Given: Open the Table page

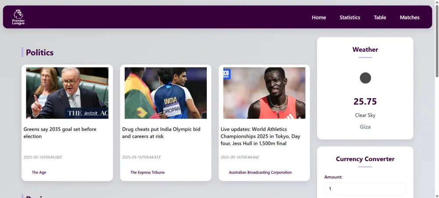Looking at the screenshot, I should (380, 18).
